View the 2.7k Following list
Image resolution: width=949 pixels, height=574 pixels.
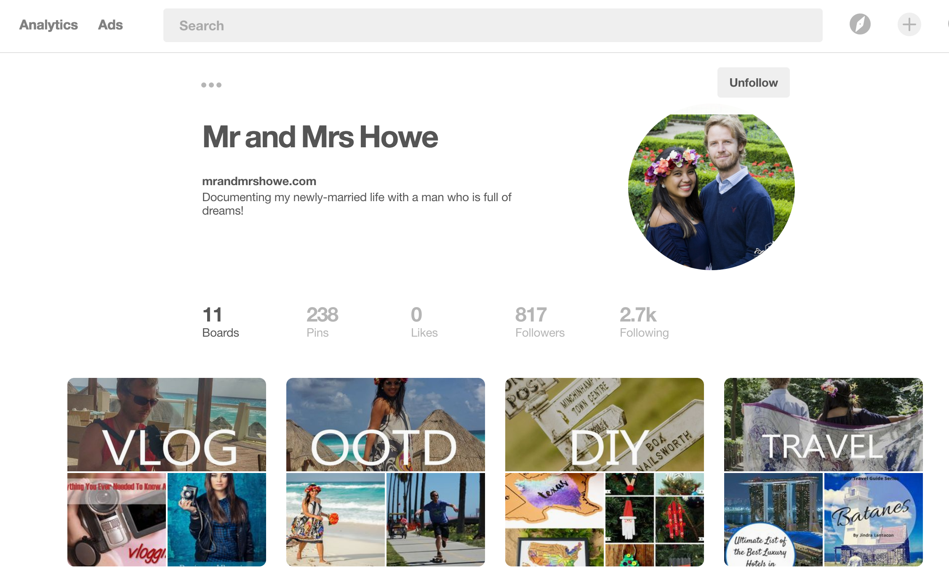644,322
